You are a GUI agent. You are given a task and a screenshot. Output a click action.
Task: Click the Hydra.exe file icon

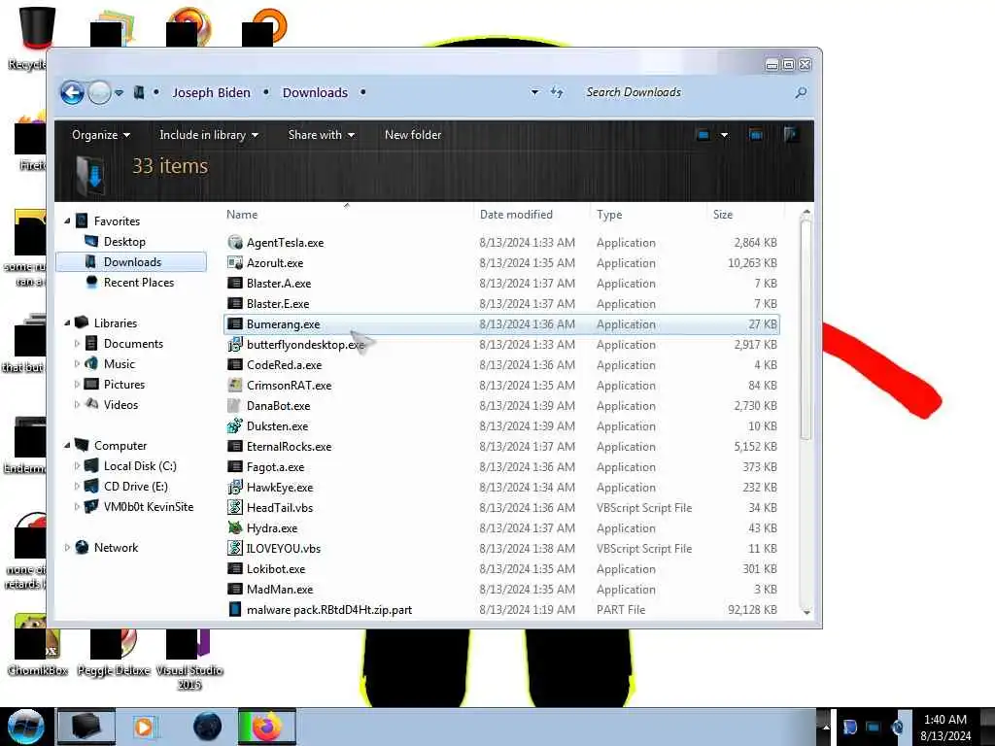pos(235,527)
